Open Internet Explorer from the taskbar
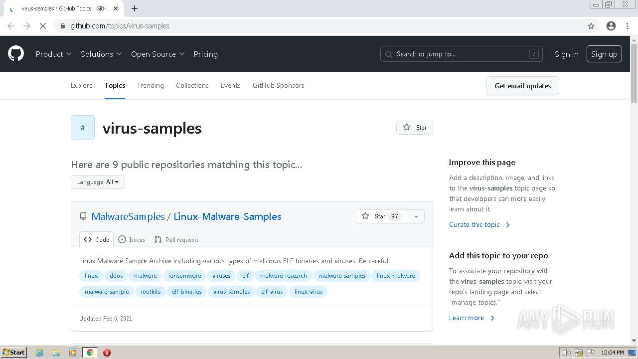The height and width of the screenshot is (359, 638). tap(40, 353)
